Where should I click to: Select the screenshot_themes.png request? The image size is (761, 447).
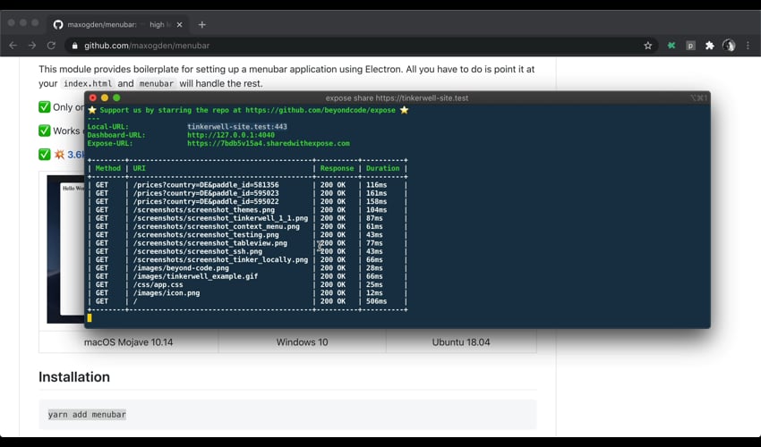pyautogui.click(x=247, y=210)
